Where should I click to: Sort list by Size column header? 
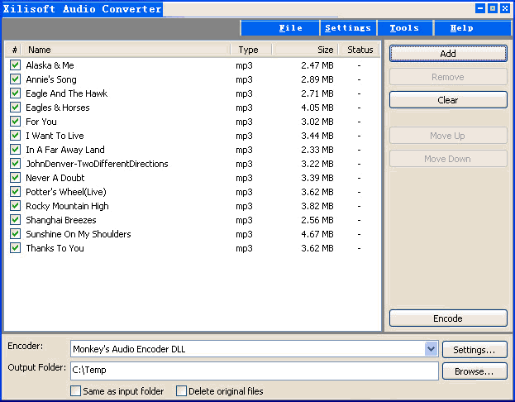tap(306, 50)
